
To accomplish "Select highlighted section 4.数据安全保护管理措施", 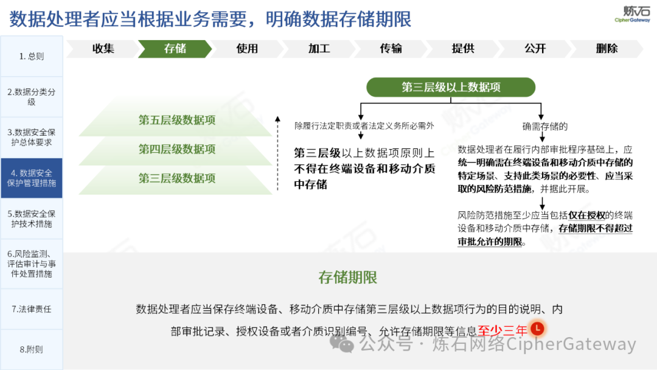I will pos(32,178).
